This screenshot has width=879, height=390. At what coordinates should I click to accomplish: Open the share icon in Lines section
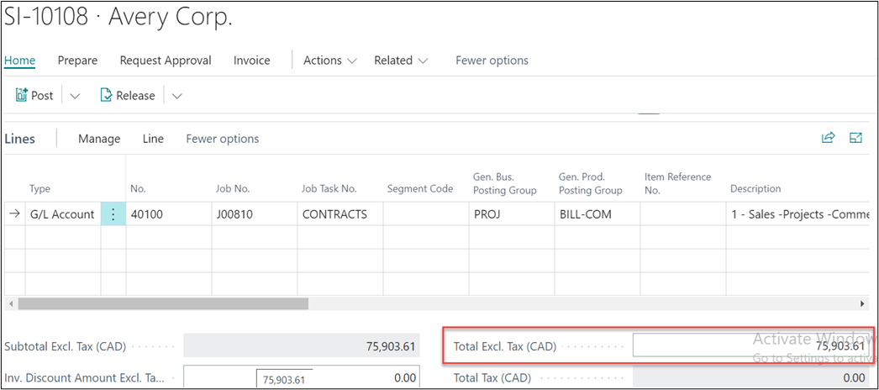click(828, 139)
